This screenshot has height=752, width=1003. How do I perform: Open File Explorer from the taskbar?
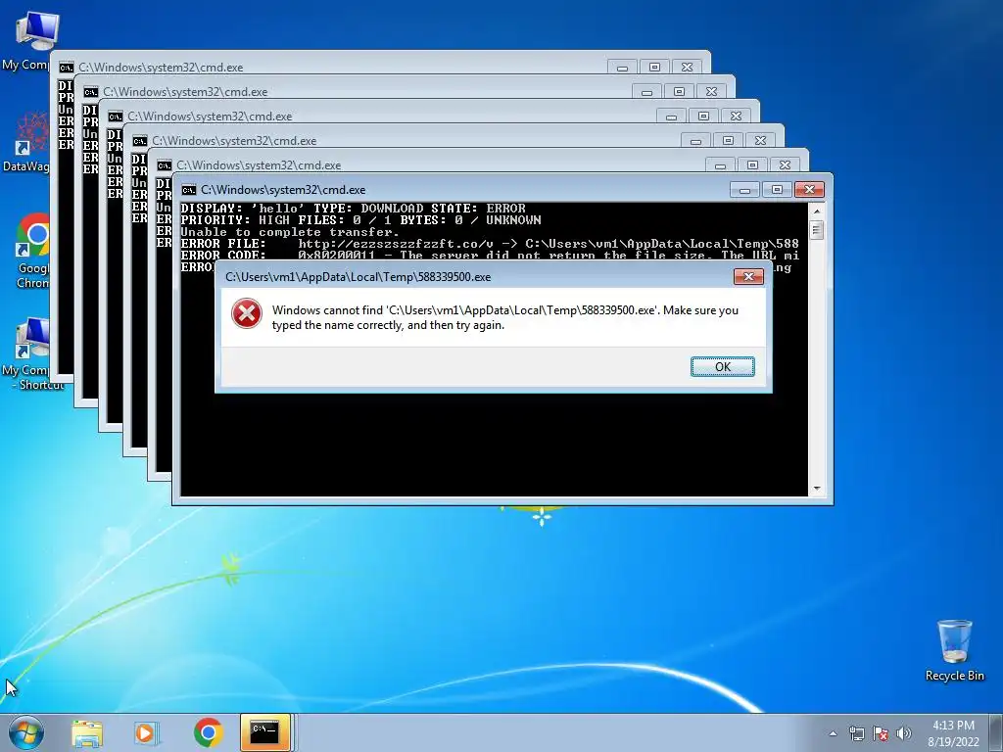87,732
